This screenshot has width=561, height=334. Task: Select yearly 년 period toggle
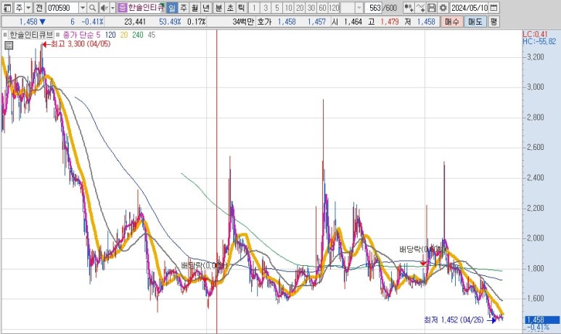pos(206,7)
